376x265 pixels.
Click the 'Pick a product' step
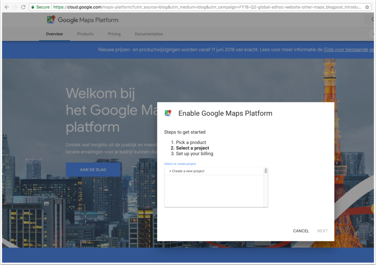pos(191,142)
